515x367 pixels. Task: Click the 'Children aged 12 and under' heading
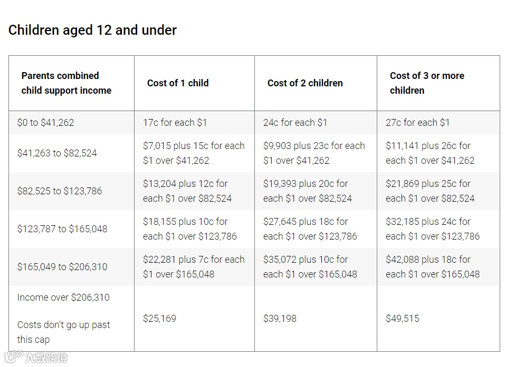coord(92,30)
